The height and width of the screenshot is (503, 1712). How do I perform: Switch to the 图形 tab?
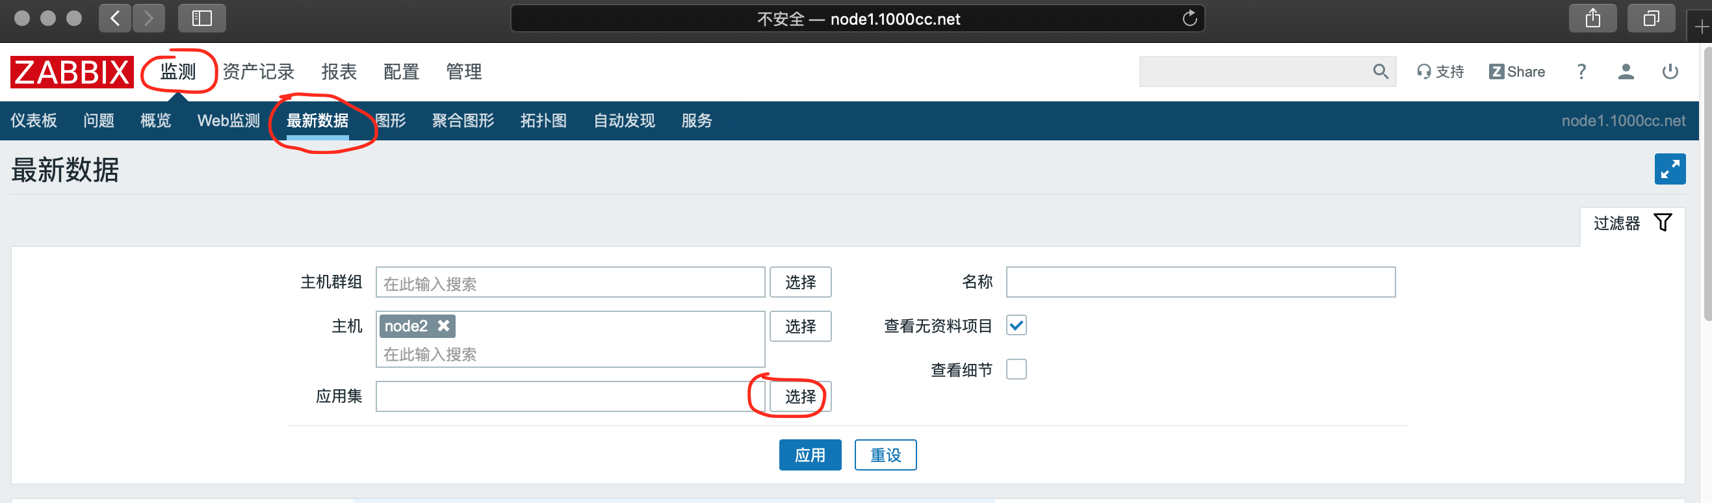[390, 121]
